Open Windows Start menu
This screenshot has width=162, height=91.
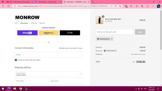[x=3, y=89]
